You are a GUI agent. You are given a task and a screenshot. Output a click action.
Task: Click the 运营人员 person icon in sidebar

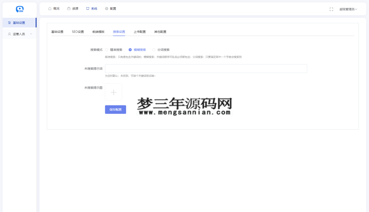click(9, 33)
